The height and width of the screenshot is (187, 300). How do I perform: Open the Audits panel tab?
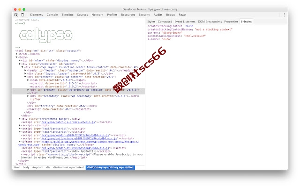click(158, 14)
